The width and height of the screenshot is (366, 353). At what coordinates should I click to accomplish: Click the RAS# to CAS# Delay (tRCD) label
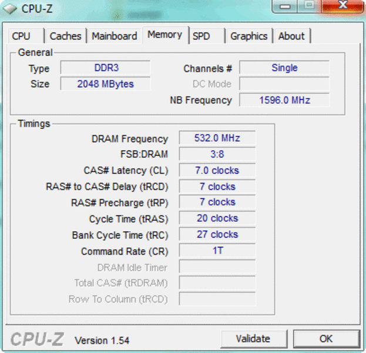click(107, 187)
